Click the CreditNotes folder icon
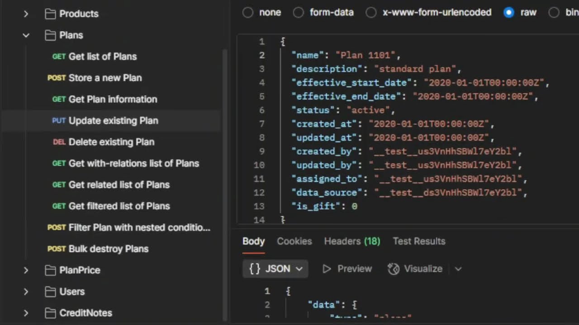 (x=50, y=313)
